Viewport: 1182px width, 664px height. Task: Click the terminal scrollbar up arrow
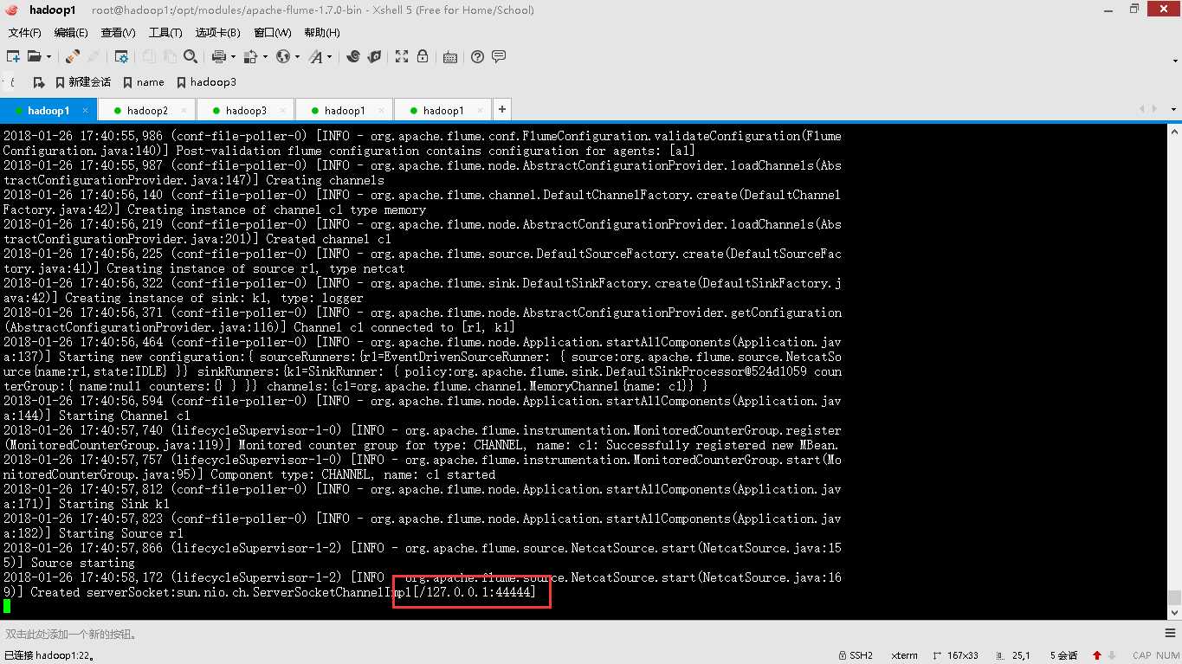pyautogui.click(x=1174, y=133)
